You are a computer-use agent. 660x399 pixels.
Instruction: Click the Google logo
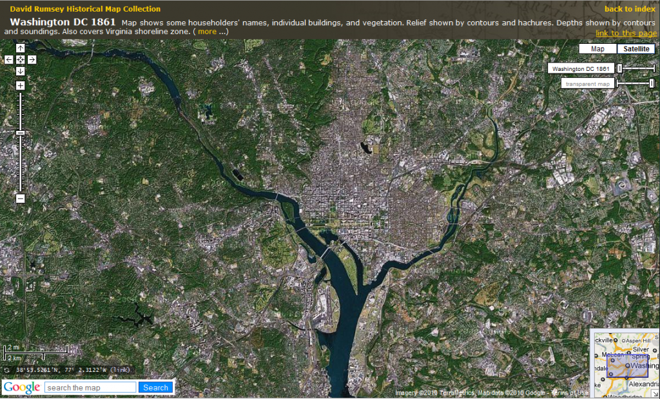tap(22, 387)
